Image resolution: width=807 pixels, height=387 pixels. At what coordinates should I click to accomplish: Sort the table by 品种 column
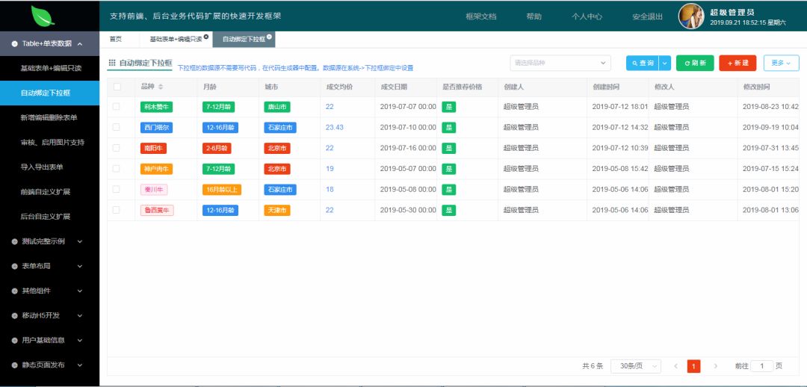point(161,87)
